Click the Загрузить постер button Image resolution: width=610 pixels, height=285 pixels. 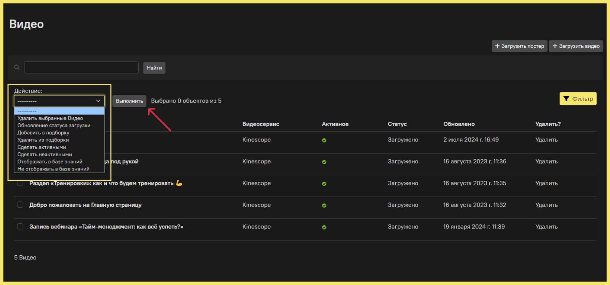point(519,46)
